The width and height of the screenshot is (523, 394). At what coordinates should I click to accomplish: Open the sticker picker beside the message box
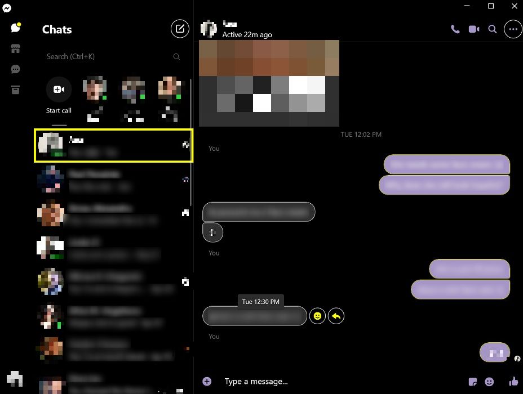[x=472, y=381]
